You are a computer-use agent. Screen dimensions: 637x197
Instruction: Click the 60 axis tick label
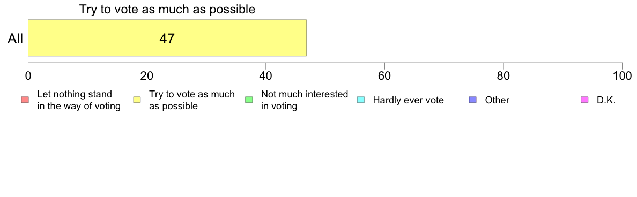coord(384,75)
